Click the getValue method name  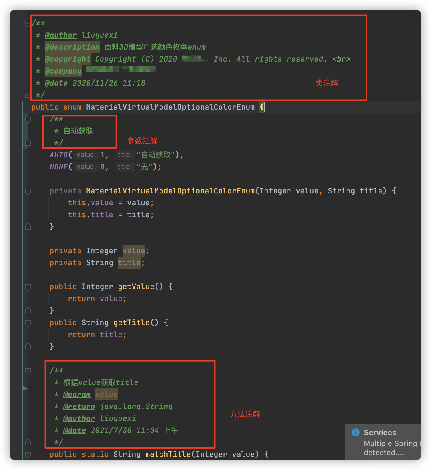tap(136, 287)
